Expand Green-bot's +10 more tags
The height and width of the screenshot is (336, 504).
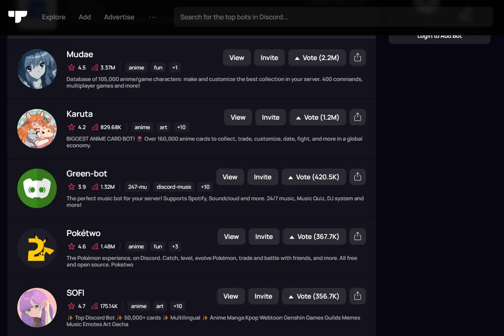[x=205, y=187]
